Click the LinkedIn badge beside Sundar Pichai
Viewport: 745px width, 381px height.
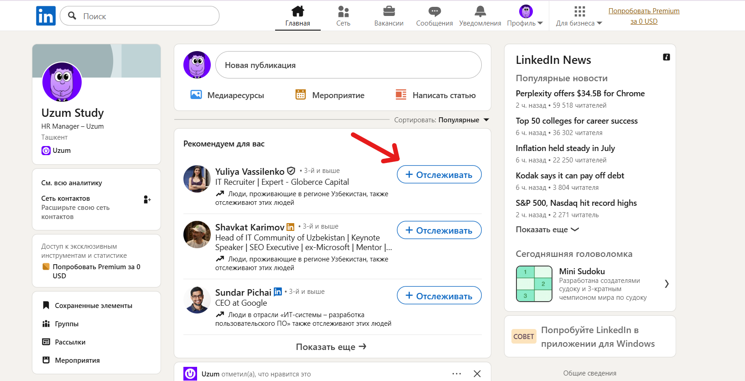[x=277, y=292]
